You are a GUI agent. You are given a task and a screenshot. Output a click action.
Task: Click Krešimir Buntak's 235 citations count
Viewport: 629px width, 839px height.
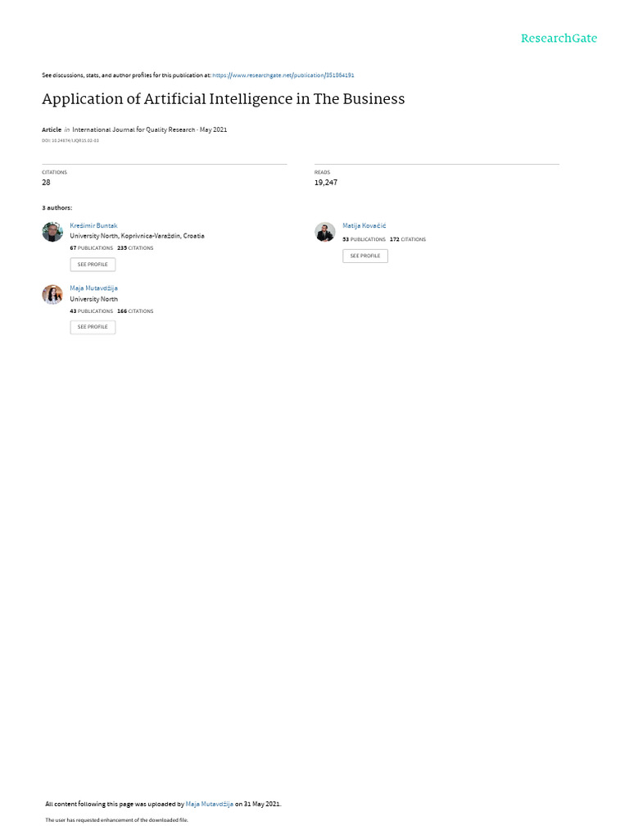pos(135,248)
